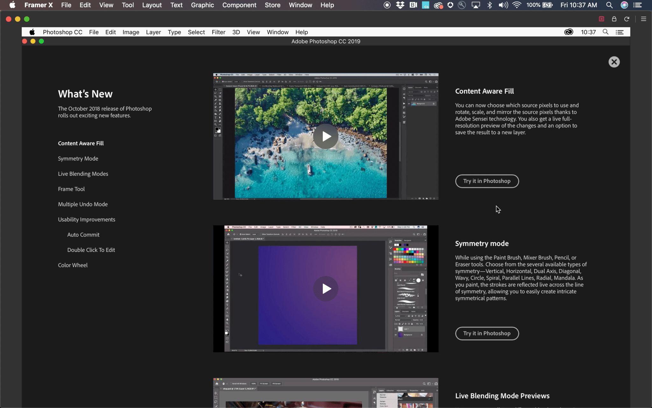Open macOS Spotlight search icon
This screenshot has height=408, width=652.
pos(609,5)
